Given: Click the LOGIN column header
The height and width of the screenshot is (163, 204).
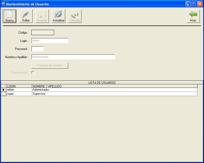Looking at the screenshot, I should coord(19,86).
